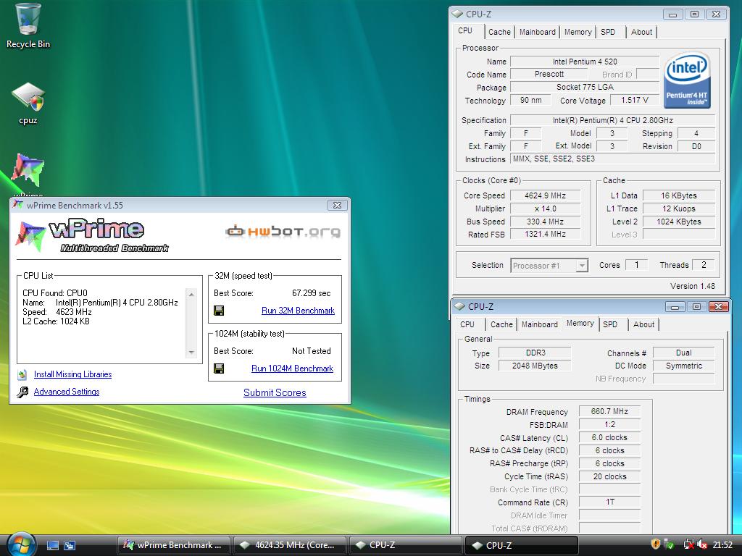Open SPD tab in top CPU-Z window
Image resolution: width=742 pixels, height=556 pixels.
608,32
